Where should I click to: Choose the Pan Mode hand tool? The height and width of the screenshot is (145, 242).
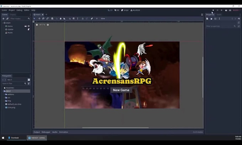[x=60, y=18]
